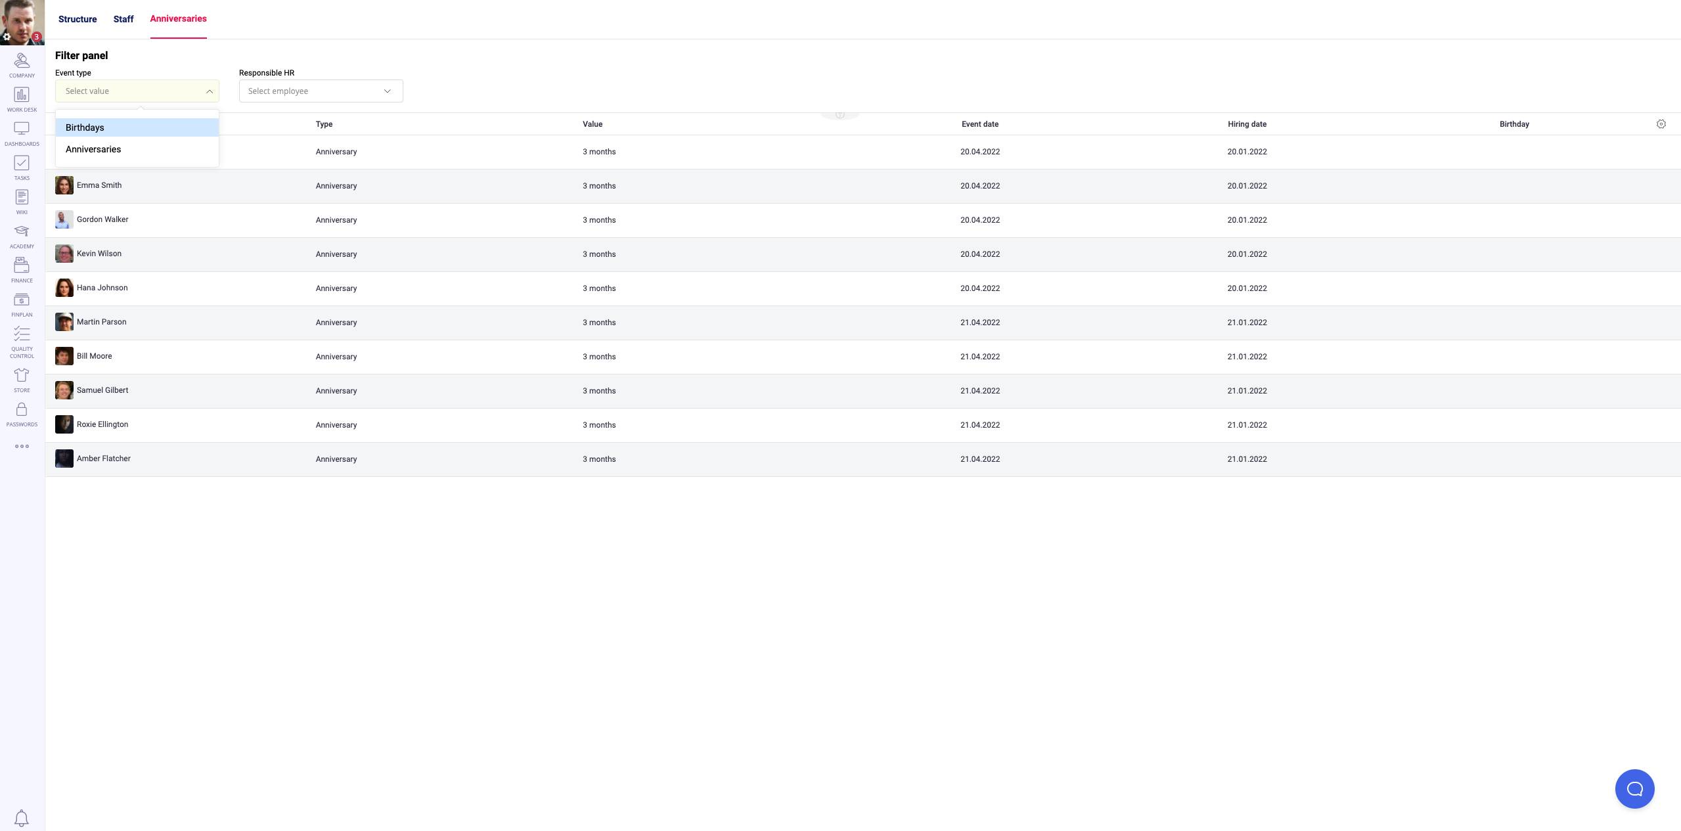Open the Tasks sidebar icon
Screen dimensions: 1681x831
pos(22,168)
